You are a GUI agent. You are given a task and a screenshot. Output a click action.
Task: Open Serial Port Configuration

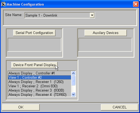point(34,33)
